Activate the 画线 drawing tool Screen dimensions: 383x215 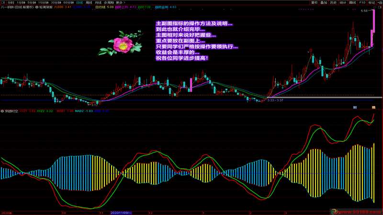353,2
